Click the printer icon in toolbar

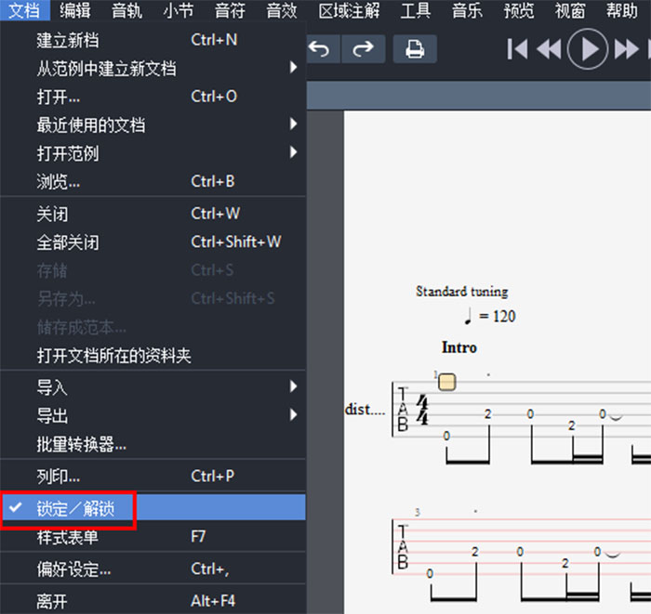coord(415,49)
